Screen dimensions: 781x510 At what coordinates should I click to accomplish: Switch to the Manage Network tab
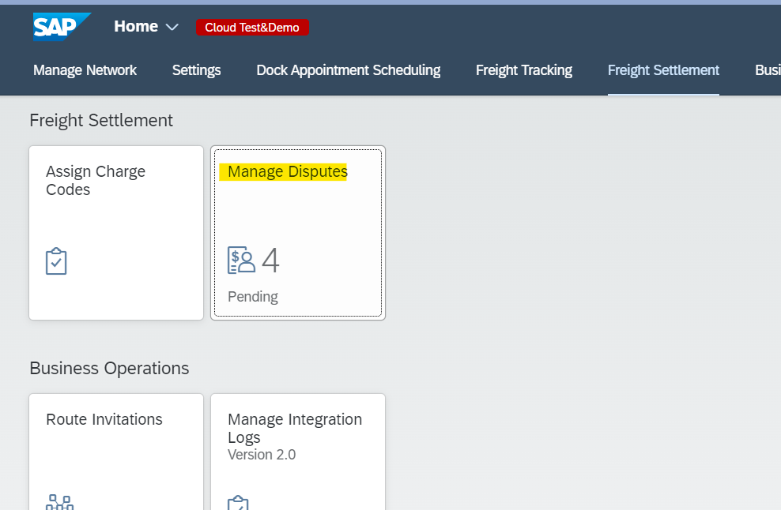85,70
